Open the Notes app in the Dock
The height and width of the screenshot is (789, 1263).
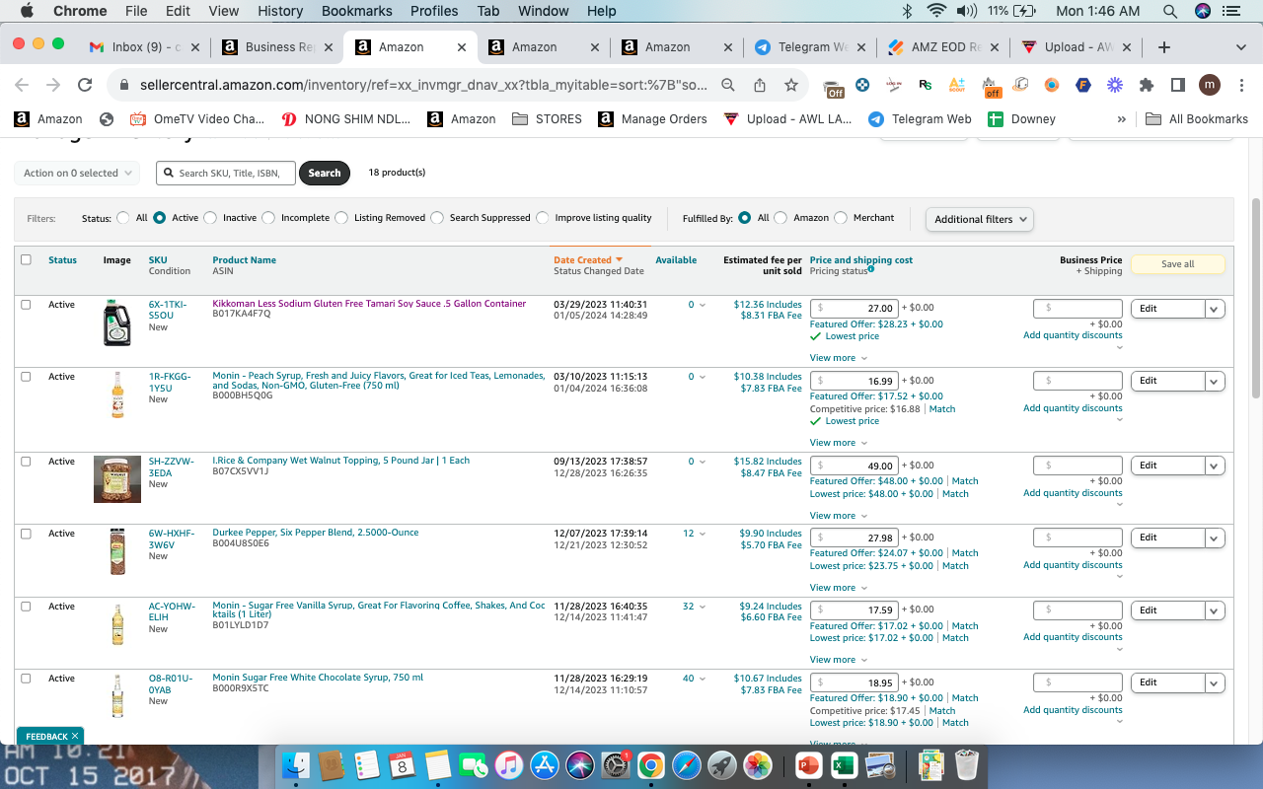[438, 764]
